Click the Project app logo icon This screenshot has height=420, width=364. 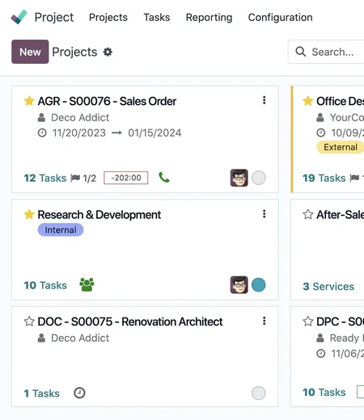(19, 17)
